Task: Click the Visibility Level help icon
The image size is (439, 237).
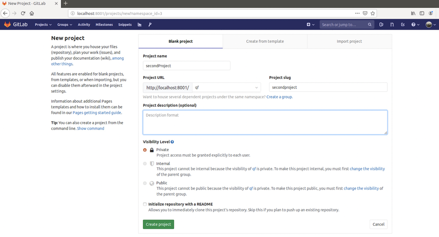Action: coord(172,142)
